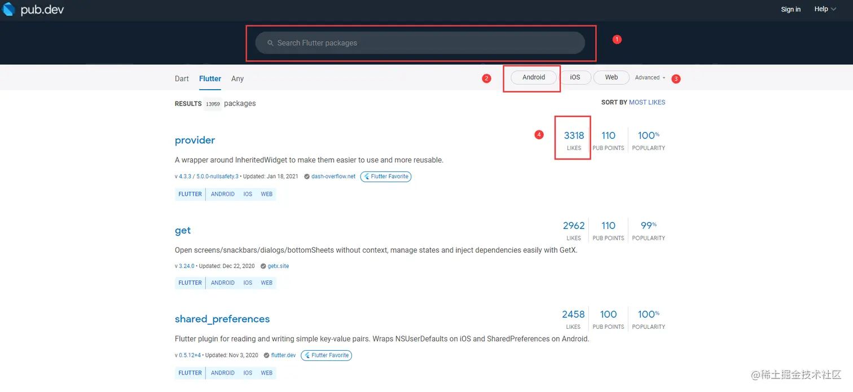Image resolution: width=853 pixels, height=392 pixels.
Task: Click shared_preferences' IOS tag
Action: click(x=248, y=373)
